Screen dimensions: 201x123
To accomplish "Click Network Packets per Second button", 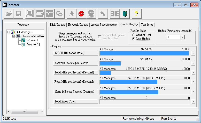I will pos(76,63).
